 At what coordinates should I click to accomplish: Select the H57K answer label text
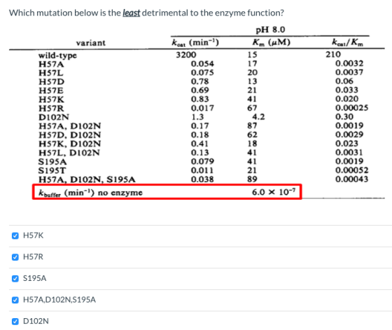[34, 235]
